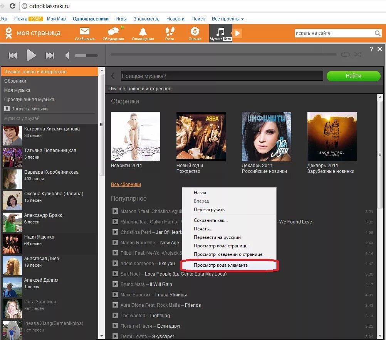Open Обсуждения discussions icon
The height and width of the screenshot is (340, 386).
click(113, 34)
